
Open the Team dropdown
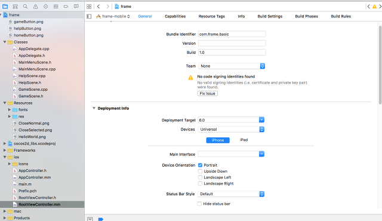click(232, 66)
